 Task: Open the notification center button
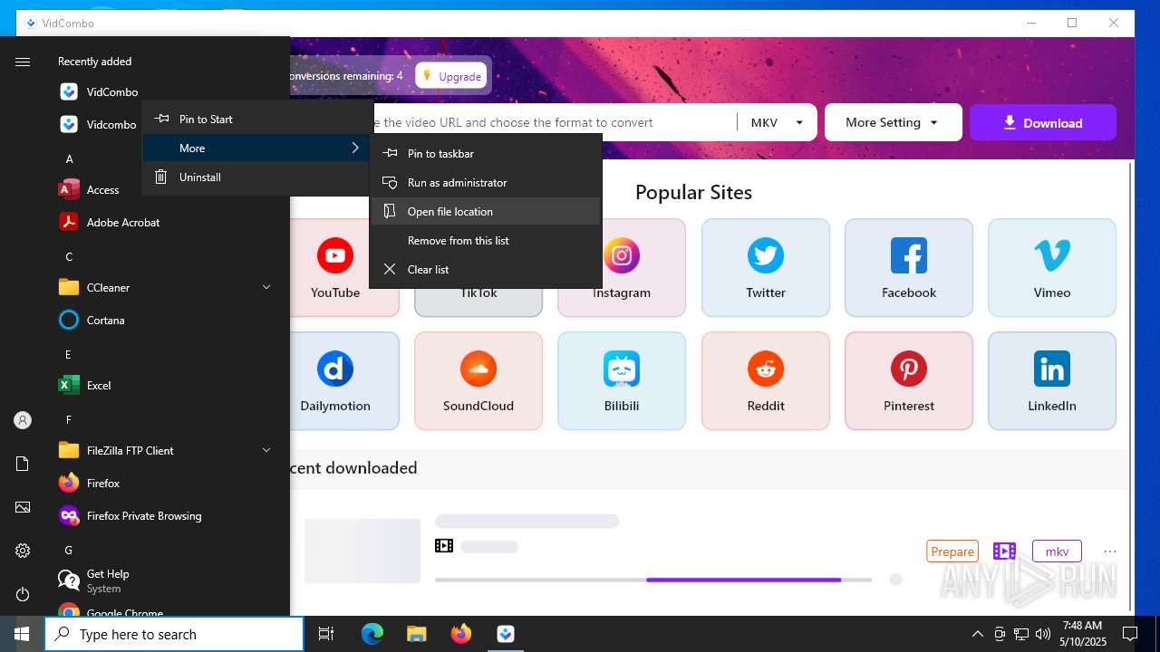pos(1130,634)
